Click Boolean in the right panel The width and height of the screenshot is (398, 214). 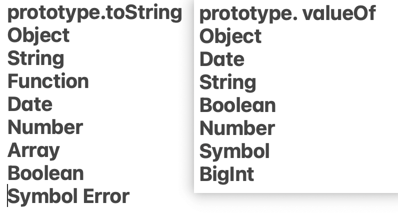237,105
